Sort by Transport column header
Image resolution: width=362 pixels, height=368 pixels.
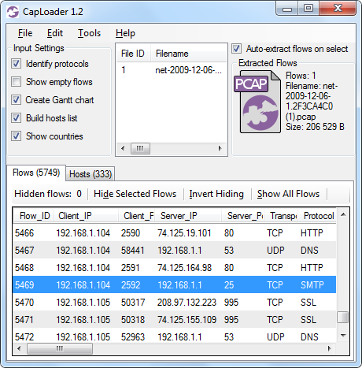click(282, 216)
